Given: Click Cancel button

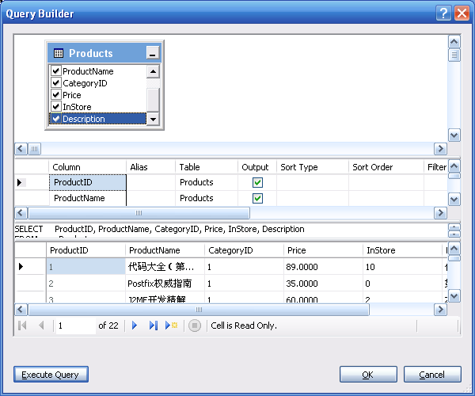Looking at the screenshot, I should (x=432, y=375).
